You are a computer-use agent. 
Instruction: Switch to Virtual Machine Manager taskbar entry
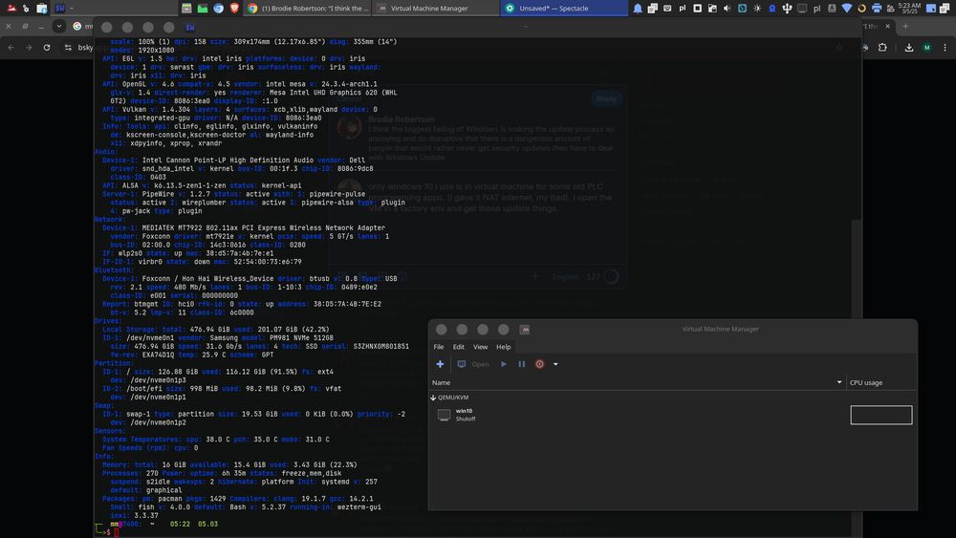click(x=435, y=9)
